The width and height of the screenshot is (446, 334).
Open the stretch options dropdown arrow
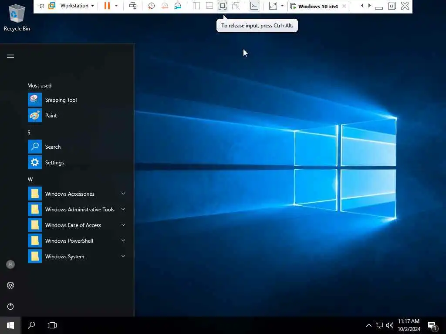pos(282,6)
